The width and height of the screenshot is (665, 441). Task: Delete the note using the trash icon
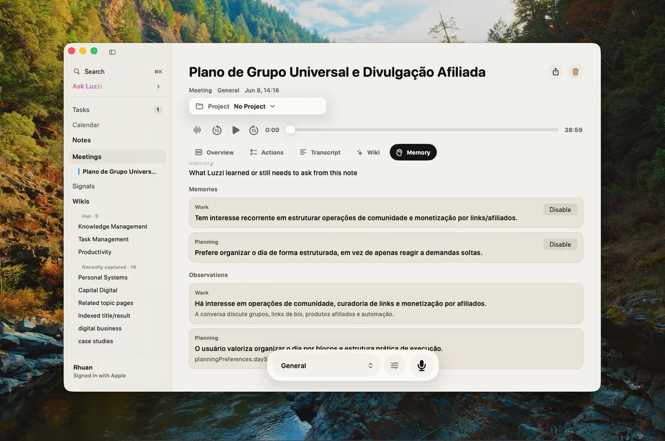(576, 72)
